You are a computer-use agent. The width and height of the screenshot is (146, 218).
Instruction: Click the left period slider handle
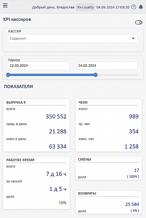pos(8,75)
